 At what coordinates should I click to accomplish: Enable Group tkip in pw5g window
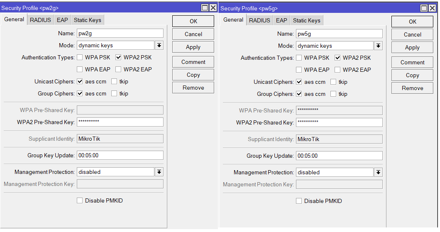pos(333,94)
